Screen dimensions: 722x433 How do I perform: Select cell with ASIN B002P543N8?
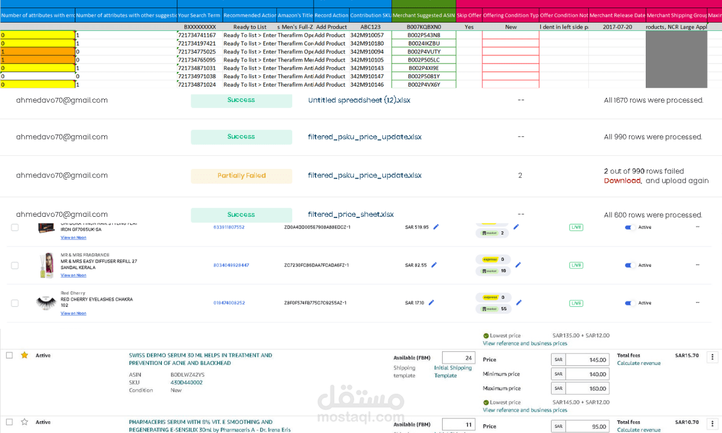coord(424,35)
